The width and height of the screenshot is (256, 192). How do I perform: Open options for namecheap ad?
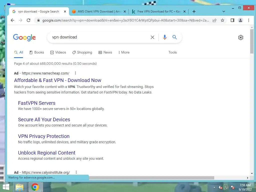tap(75, 73)
